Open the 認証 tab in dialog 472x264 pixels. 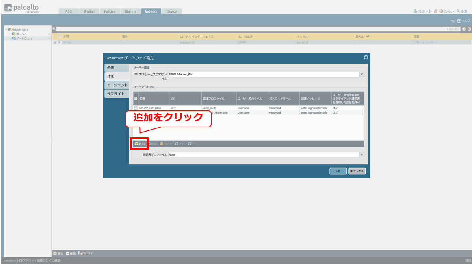[x=117, y=76]
